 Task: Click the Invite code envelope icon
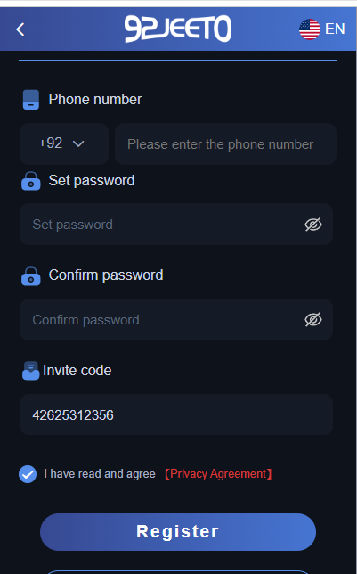pyautogui.click(x=31, y=371)
